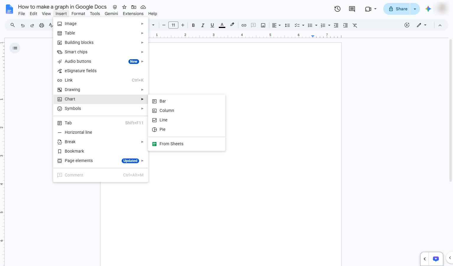
Task: Open the Drawing submenu
Action: pos(101,90)
